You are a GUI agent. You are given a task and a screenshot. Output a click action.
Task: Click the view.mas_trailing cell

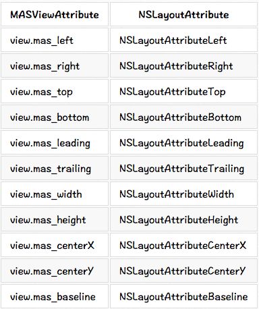tap(55, 169)
